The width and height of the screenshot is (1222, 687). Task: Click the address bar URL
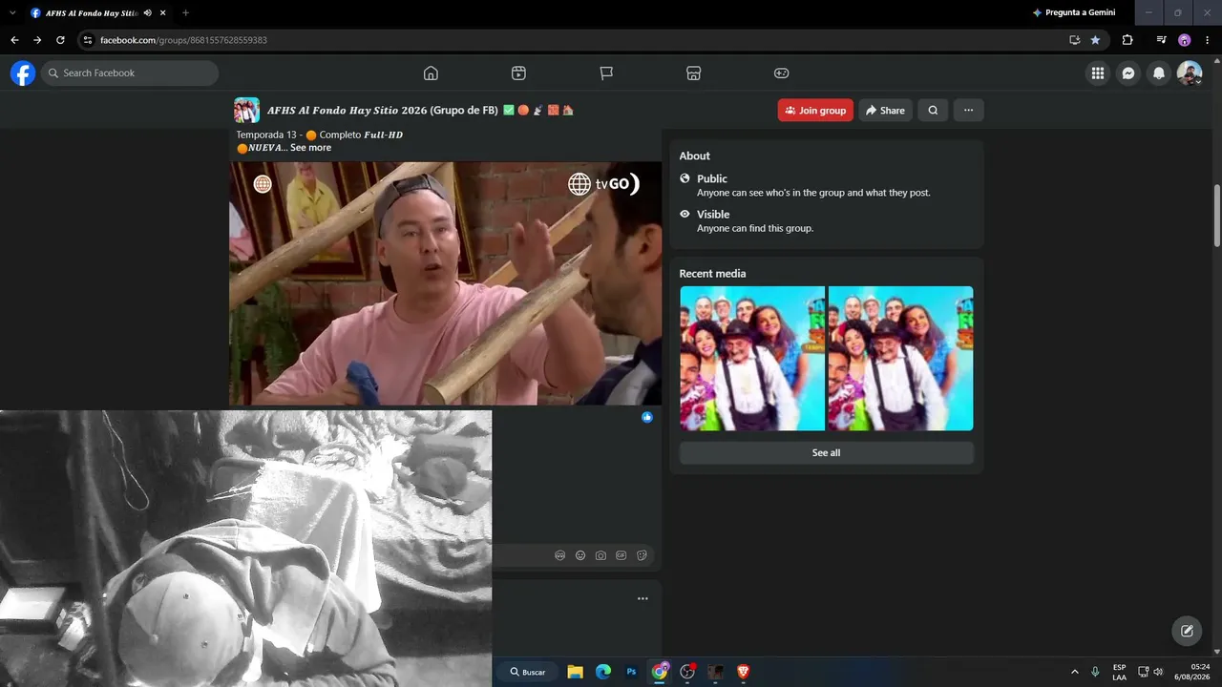point(183,40)
